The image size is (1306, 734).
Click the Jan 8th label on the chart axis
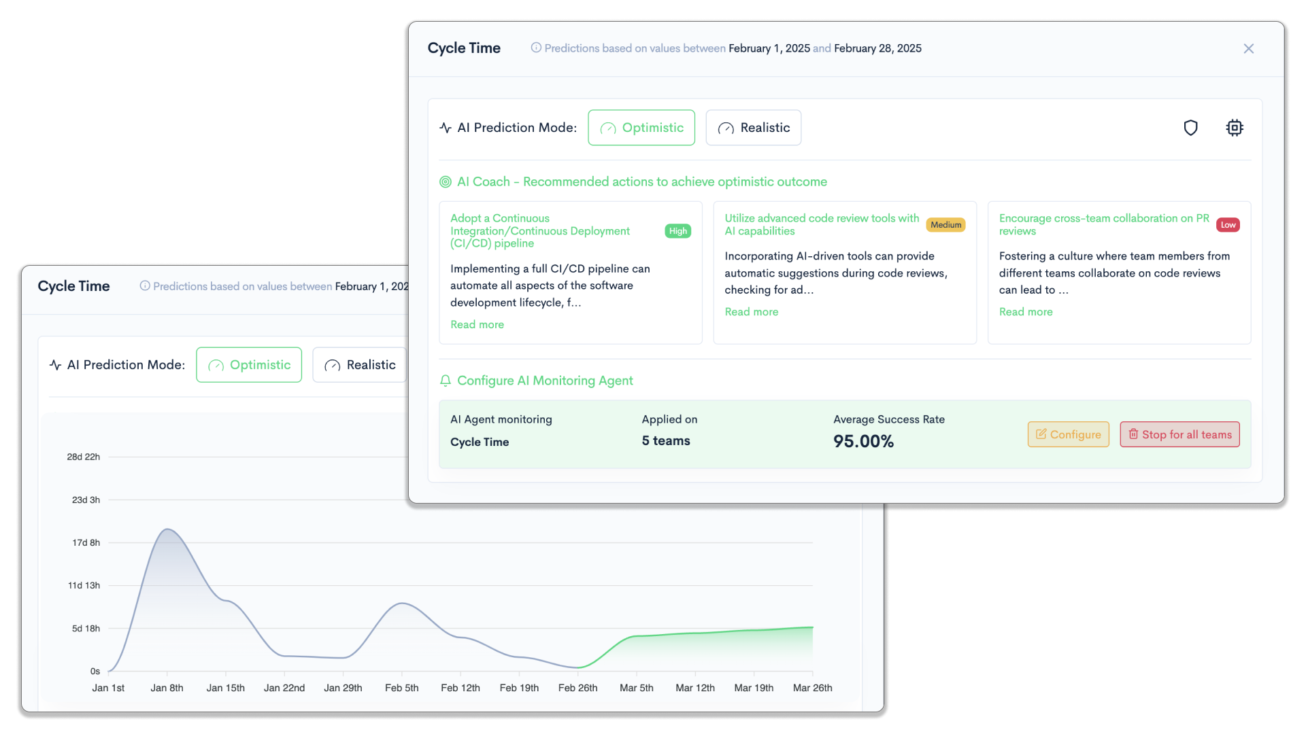167,688
